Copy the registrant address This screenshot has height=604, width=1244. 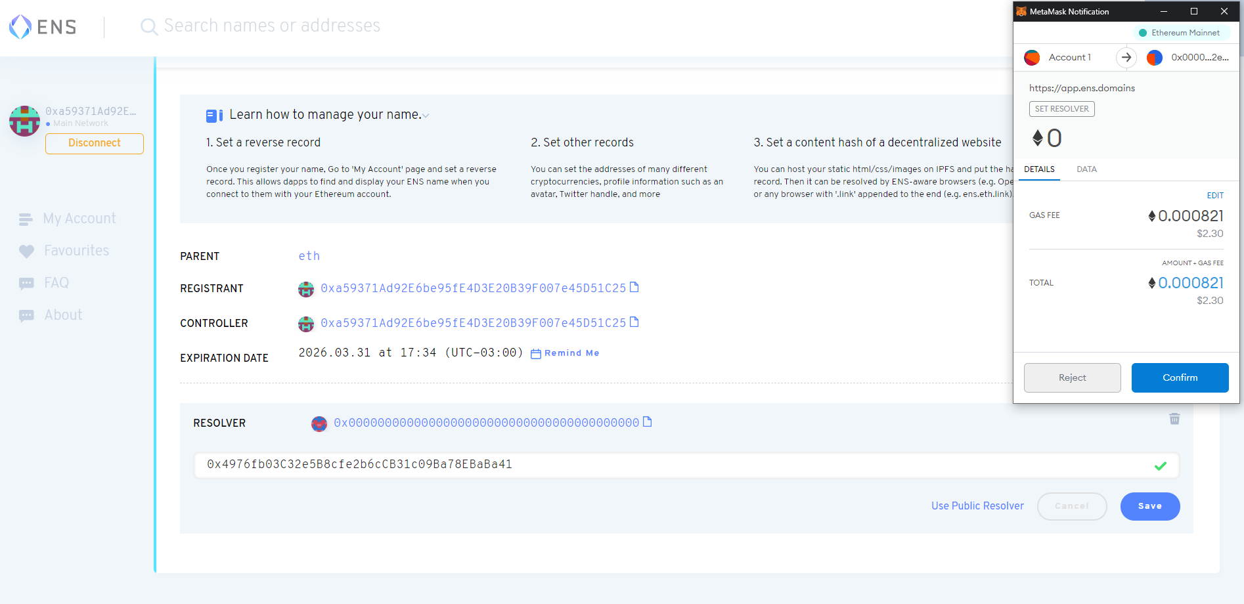634,288
